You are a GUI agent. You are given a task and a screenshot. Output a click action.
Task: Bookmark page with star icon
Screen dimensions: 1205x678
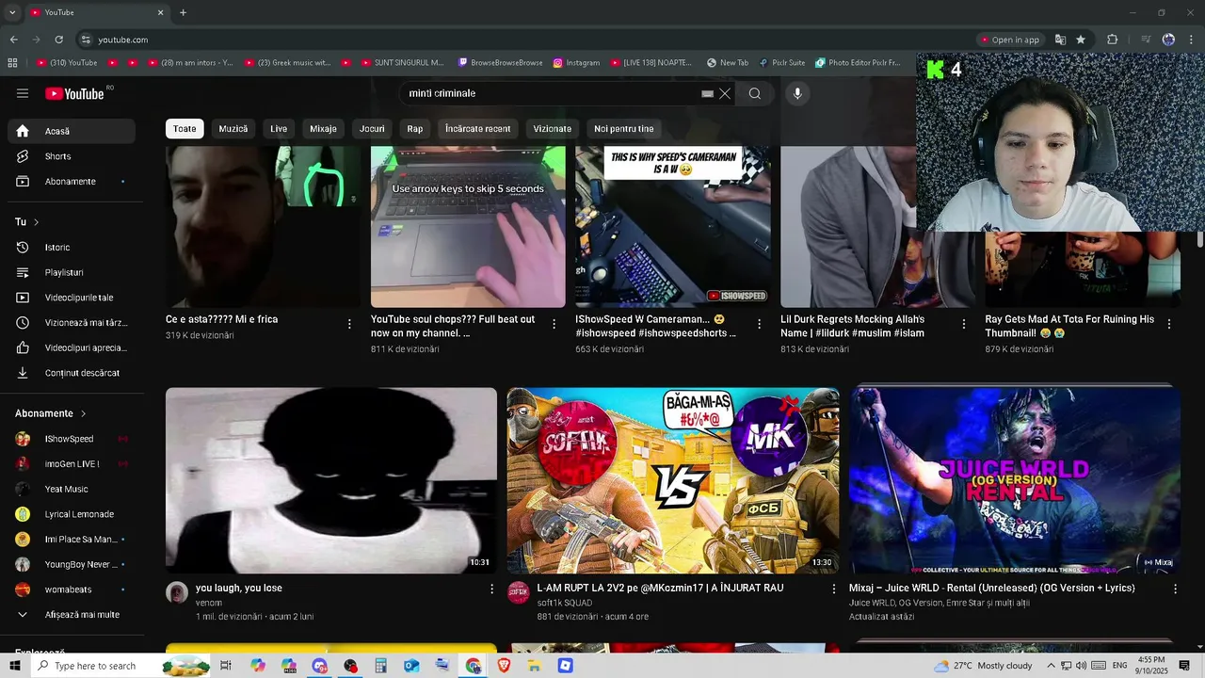click(x=1081, y=40)
